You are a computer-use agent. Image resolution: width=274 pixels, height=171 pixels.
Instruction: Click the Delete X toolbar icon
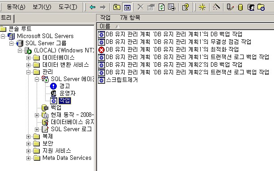coord(140,7)
